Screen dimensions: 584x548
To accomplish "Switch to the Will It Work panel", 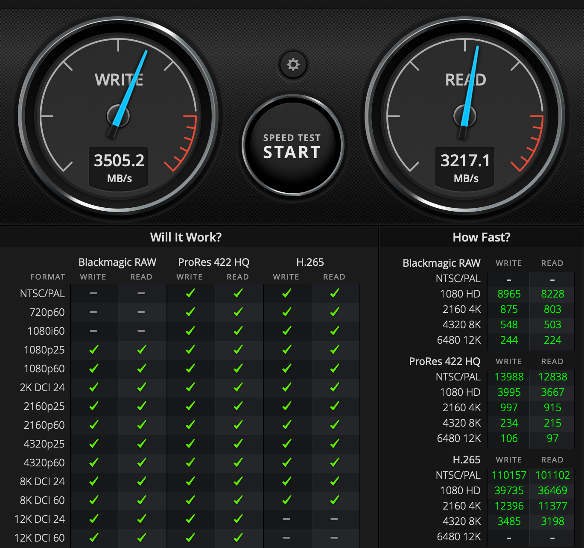I will 186,237.
